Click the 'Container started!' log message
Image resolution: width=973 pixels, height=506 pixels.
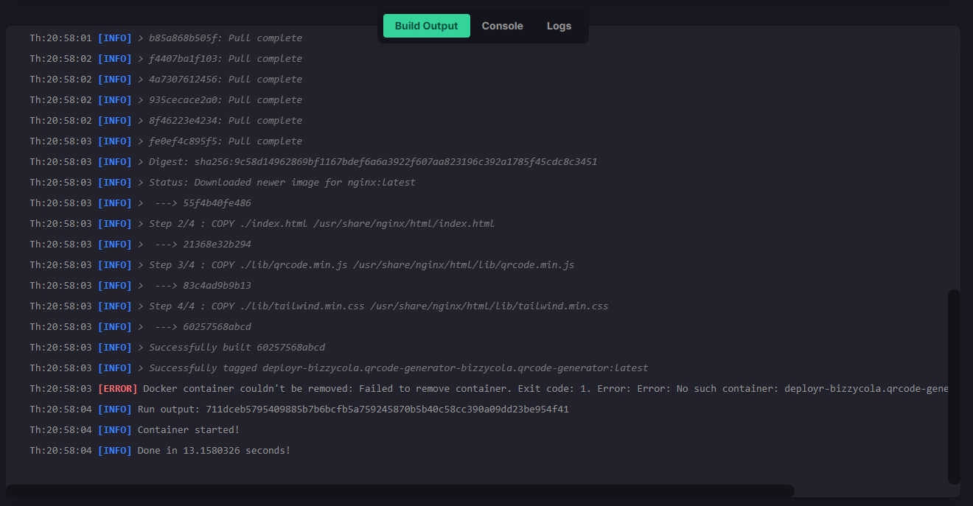click(188, 429)
